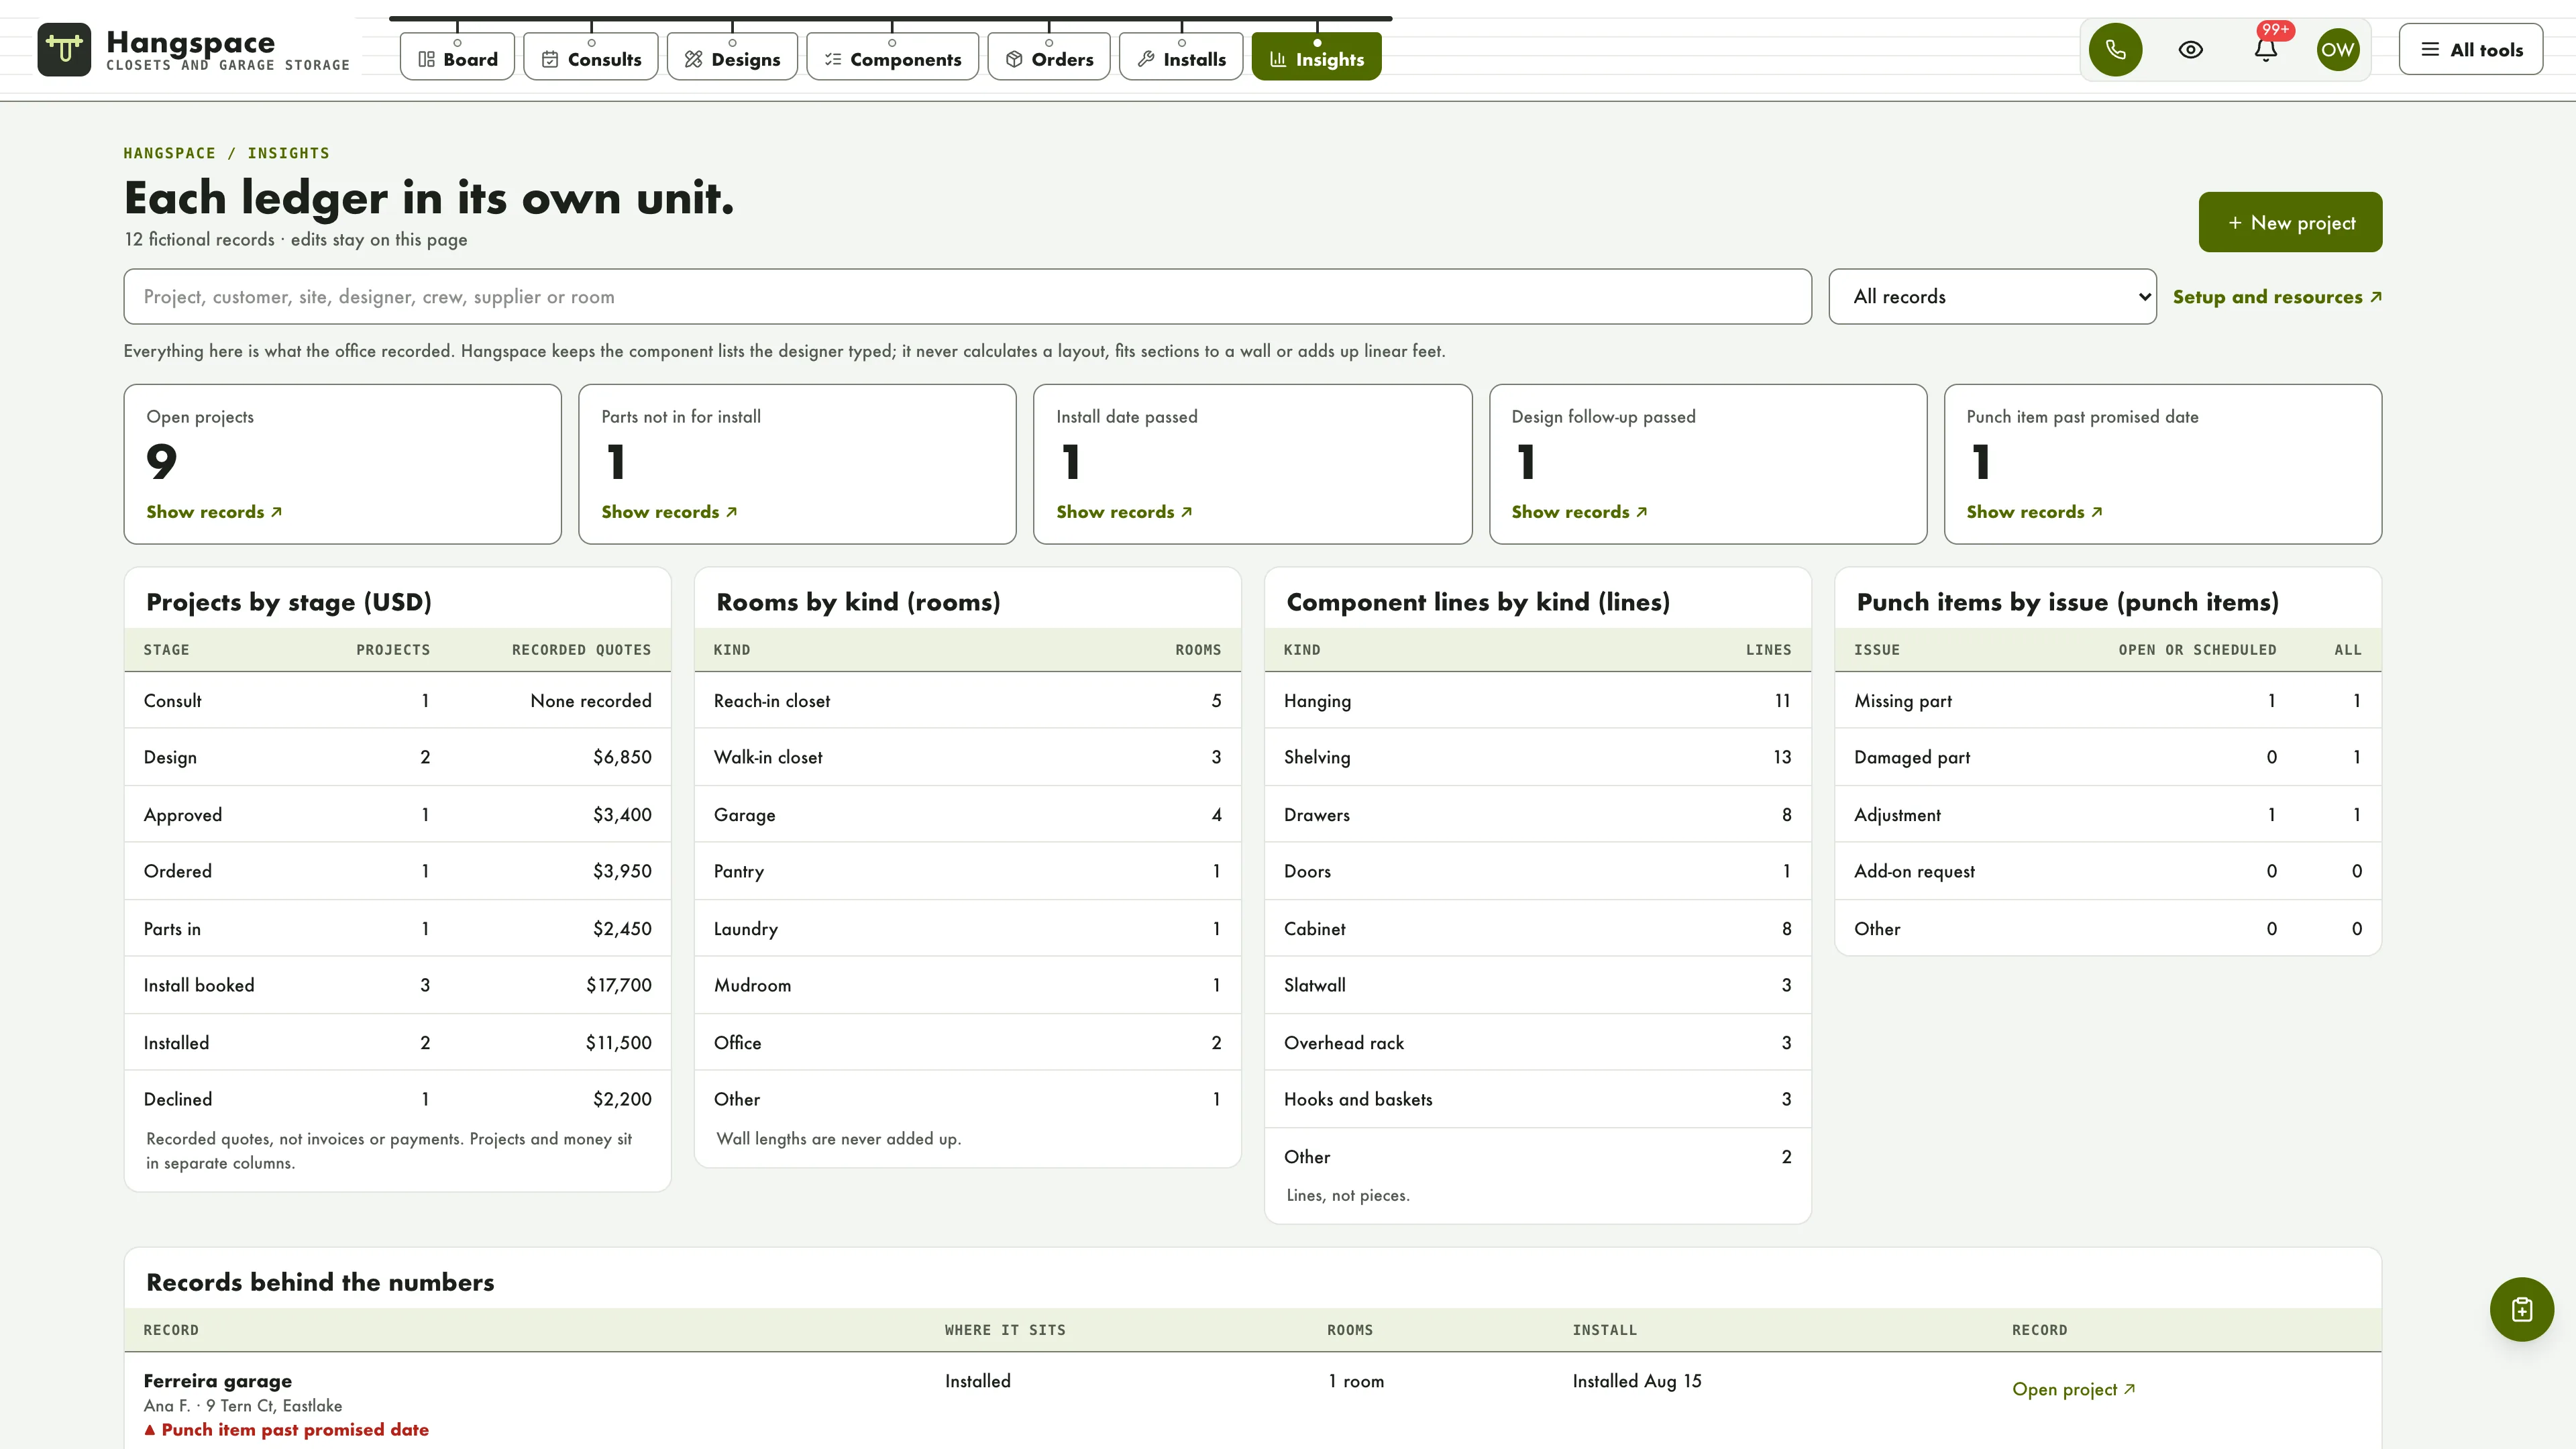The image size is (2576, 1449).
Task: Open project link for Ferreira garage
Action: pos(2073,1389)
